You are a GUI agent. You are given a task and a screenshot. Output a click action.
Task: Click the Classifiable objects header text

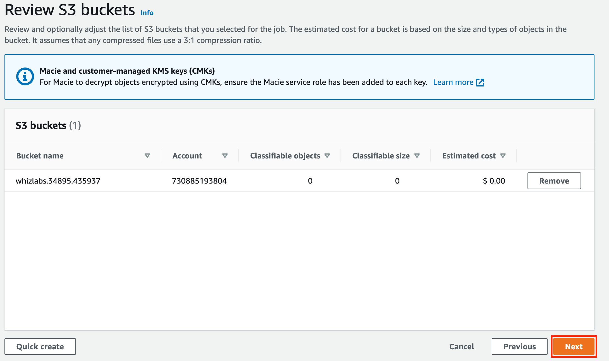(285, 156)
